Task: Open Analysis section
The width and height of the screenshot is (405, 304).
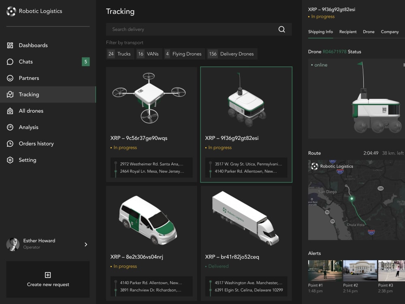Action: tap(48, 127)
